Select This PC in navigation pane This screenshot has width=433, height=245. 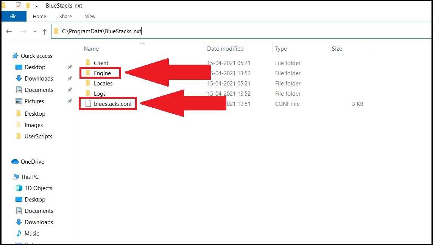30,177
